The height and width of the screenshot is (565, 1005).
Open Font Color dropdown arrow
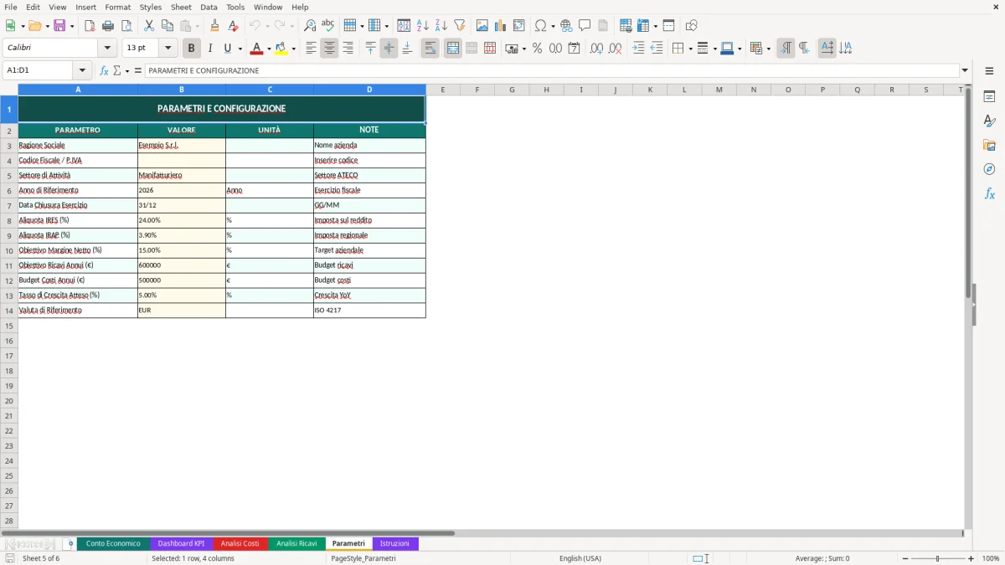pos(269,49)
